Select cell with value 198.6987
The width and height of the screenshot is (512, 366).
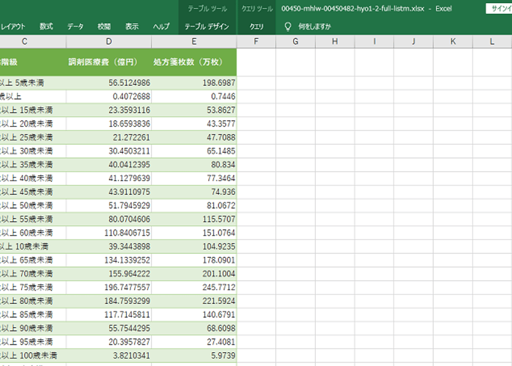coord(194,83)
